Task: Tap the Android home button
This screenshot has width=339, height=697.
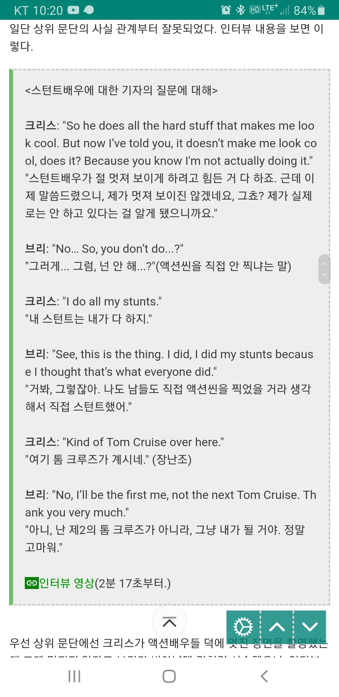Action: [x=169, y=676]
